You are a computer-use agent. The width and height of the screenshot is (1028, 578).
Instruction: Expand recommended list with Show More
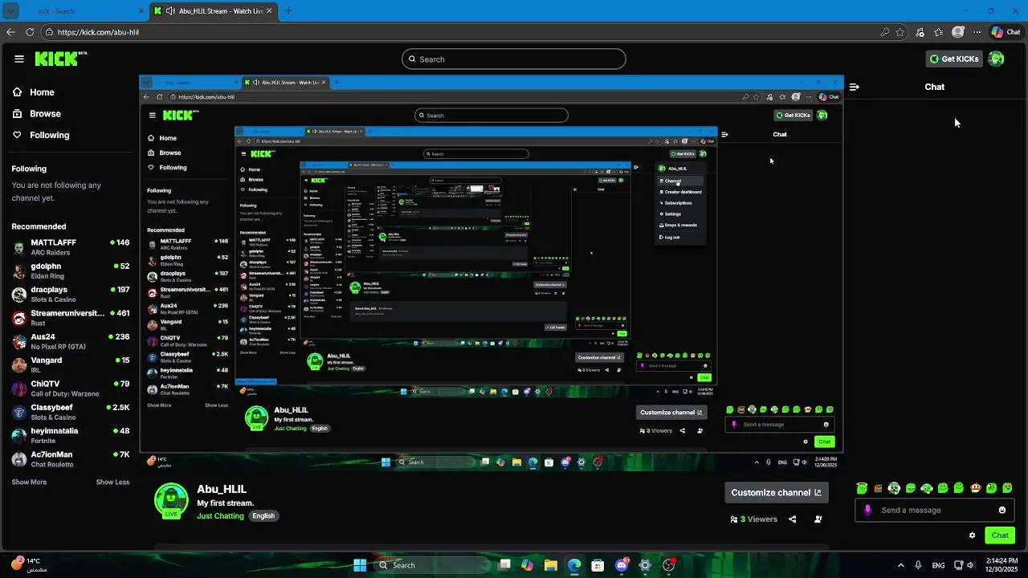(29, 482)
